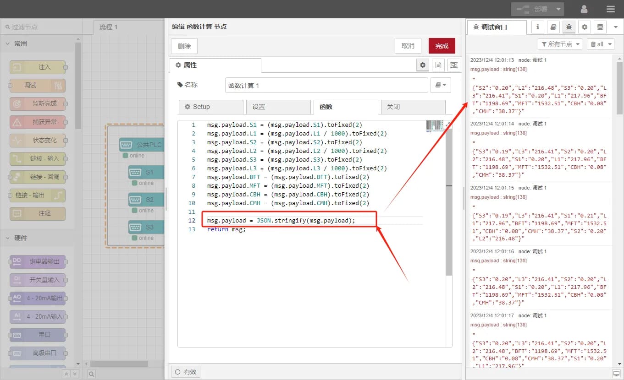Open the context data database icon
624x380 pixels.
(599, 27)
